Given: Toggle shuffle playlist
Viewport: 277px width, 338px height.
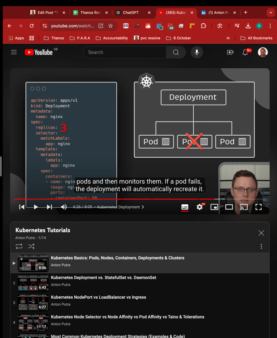Looking at the screenshot, I should coord(31,246).
